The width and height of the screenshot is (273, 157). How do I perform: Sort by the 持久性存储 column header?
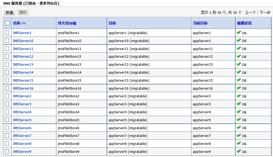(67, 23)
